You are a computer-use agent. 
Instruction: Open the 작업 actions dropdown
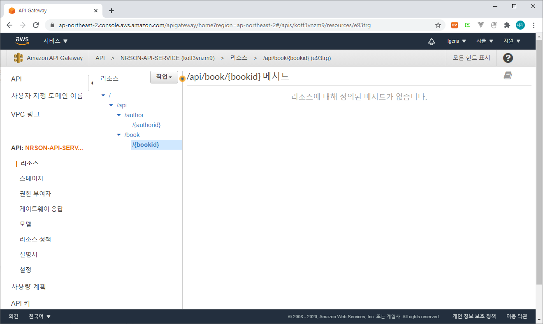[x=164, y=77]
